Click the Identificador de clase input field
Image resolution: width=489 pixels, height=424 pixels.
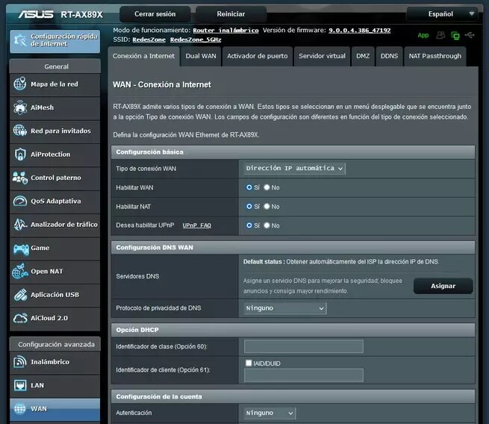(x=303, y=346)
